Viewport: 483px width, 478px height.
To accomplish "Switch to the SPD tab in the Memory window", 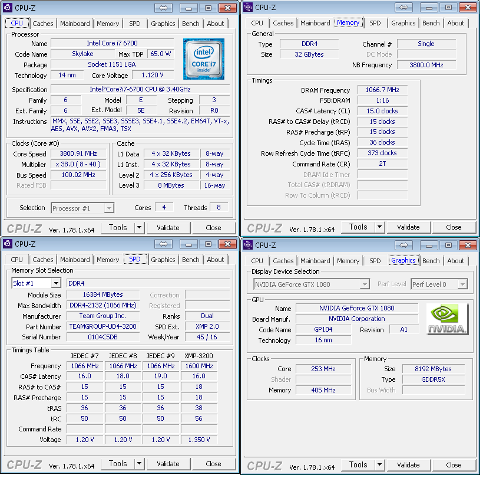I will [375, 23].
